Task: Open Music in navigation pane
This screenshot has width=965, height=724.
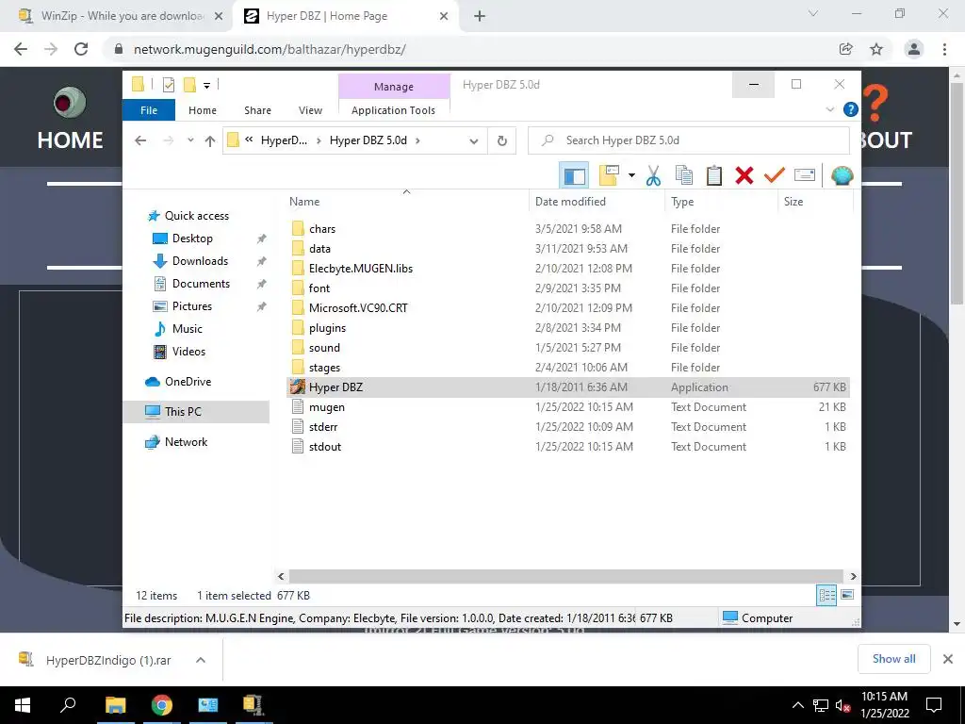Action: (188, 329)
